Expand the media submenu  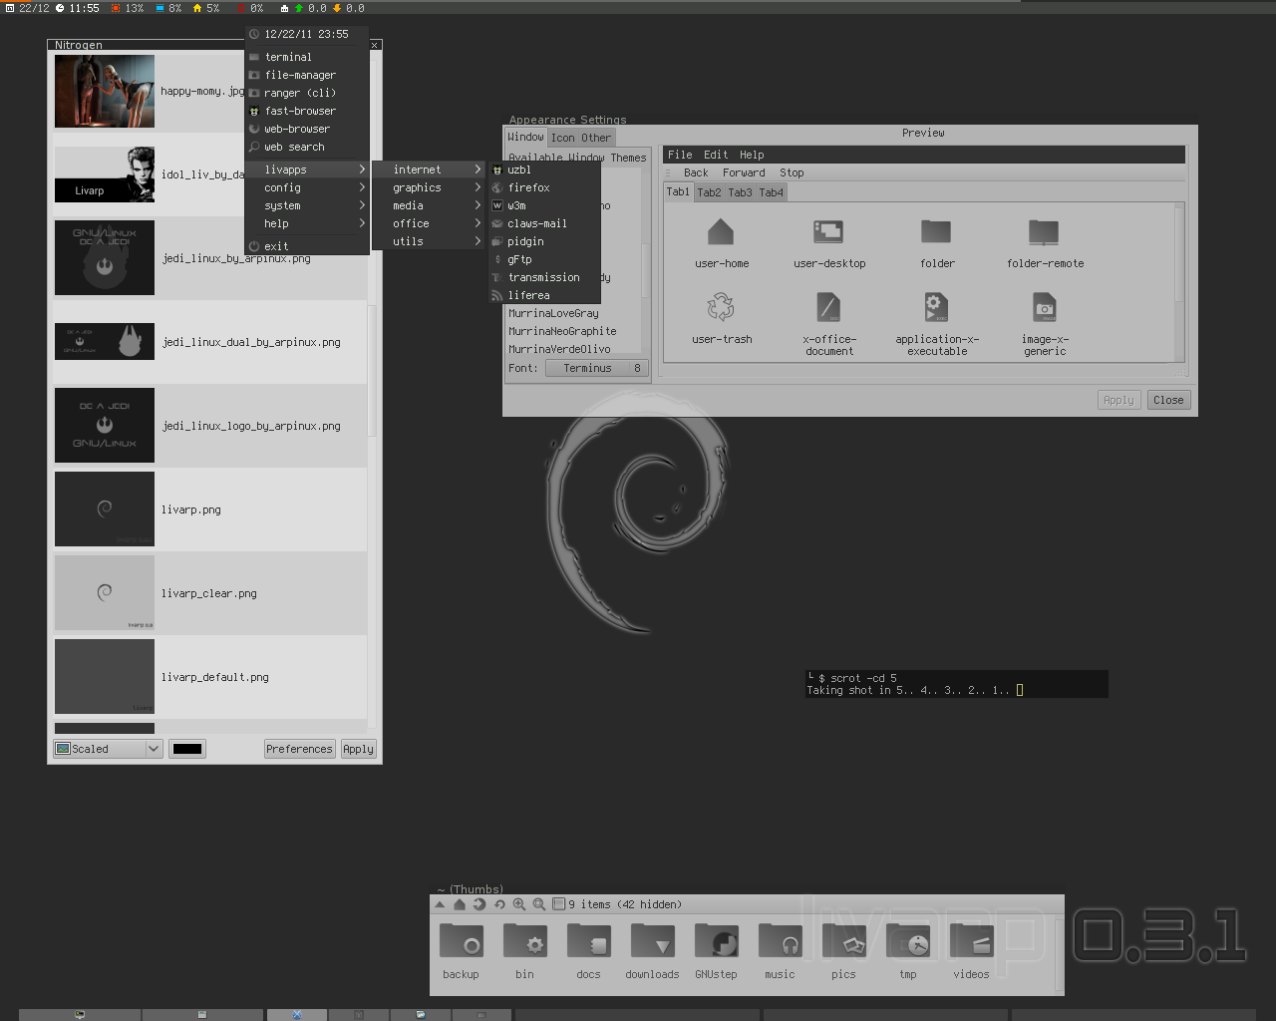tap(429, 205)
